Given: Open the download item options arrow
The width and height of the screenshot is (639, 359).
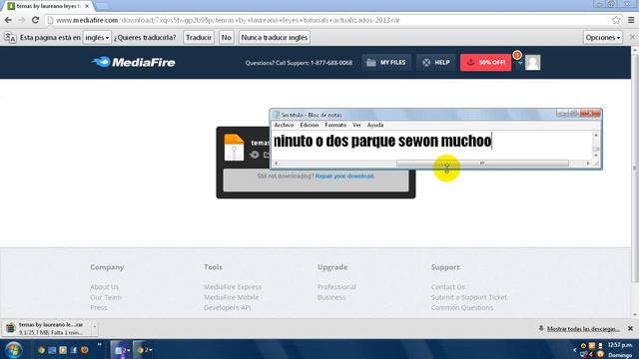Looking at the screenshot, I should click(x=94, y=327).
